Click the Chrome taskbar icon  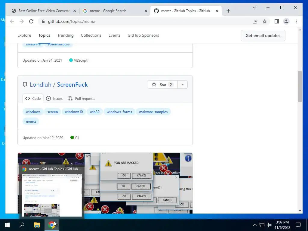[x=52, y=225]
